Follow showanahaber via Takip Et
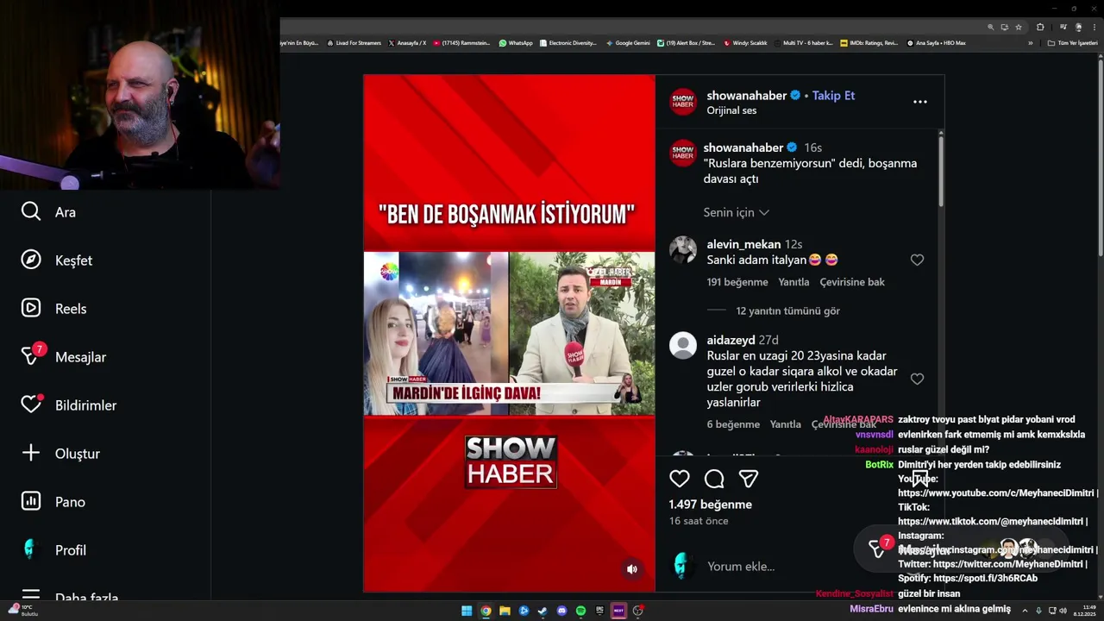This screenshot has height=621, width=1104. pos(833,96)
